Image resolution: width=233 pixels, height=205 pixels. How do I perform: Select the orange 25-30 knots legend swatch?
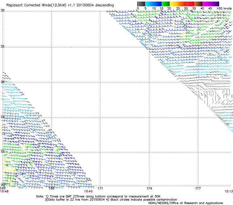point(182,4)
